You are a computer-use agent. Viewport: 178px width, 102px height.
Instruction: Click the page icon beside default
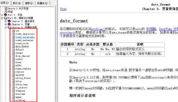14,50
